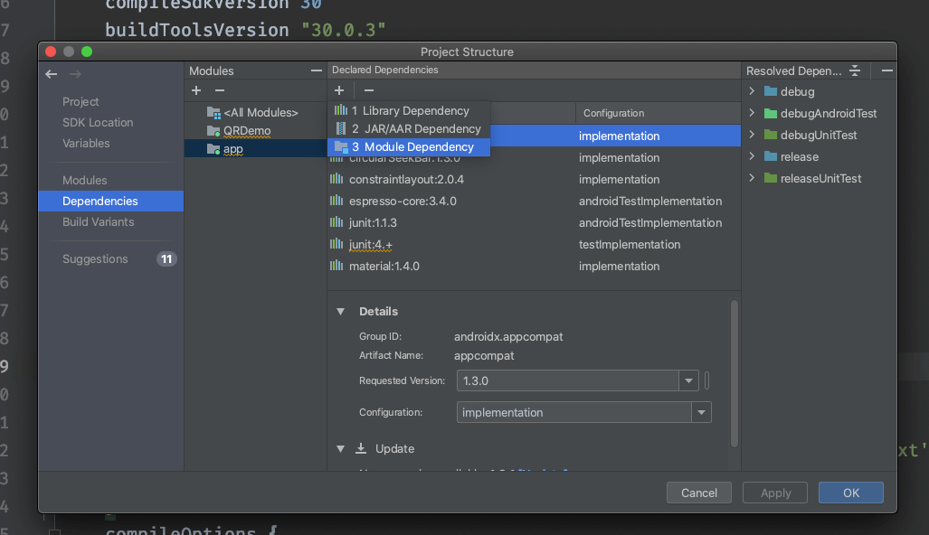Click the sort icon in Resolved Dependencies header
Image resolution: width=929 pixels, height=535 pixels.
[854, 70]
